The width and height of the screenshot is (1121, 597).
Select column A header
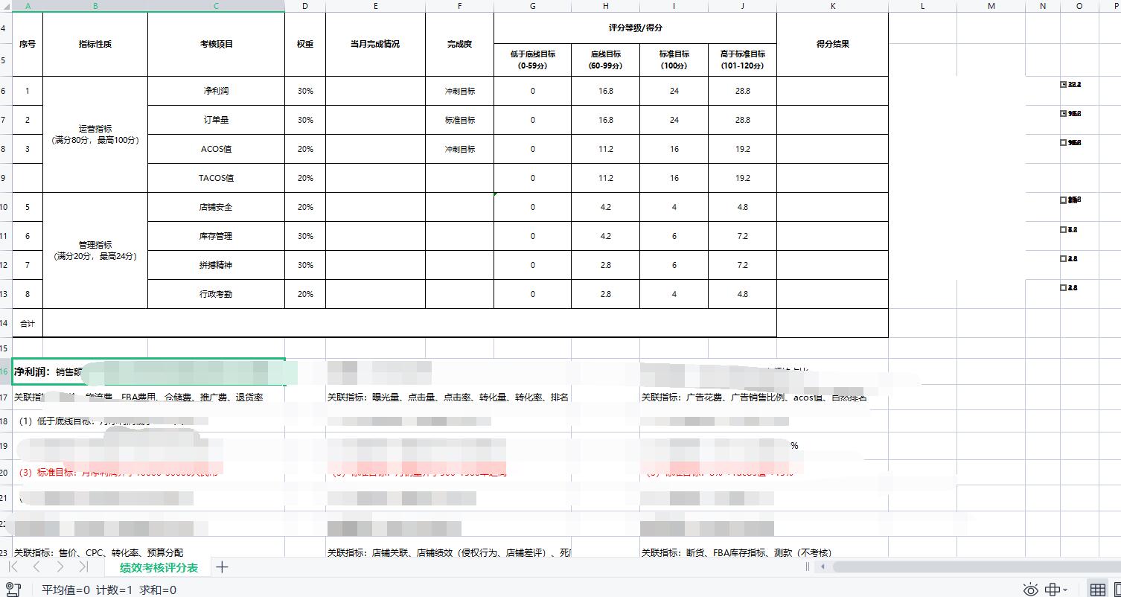tap(28, 6)
